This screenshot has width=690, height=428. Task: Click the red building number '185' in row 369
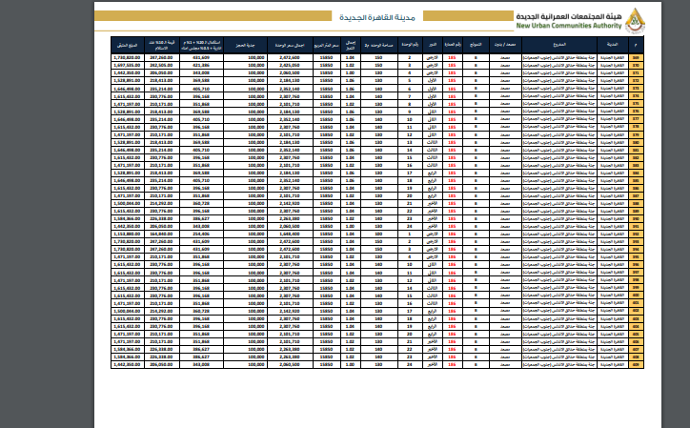(452, 58)
